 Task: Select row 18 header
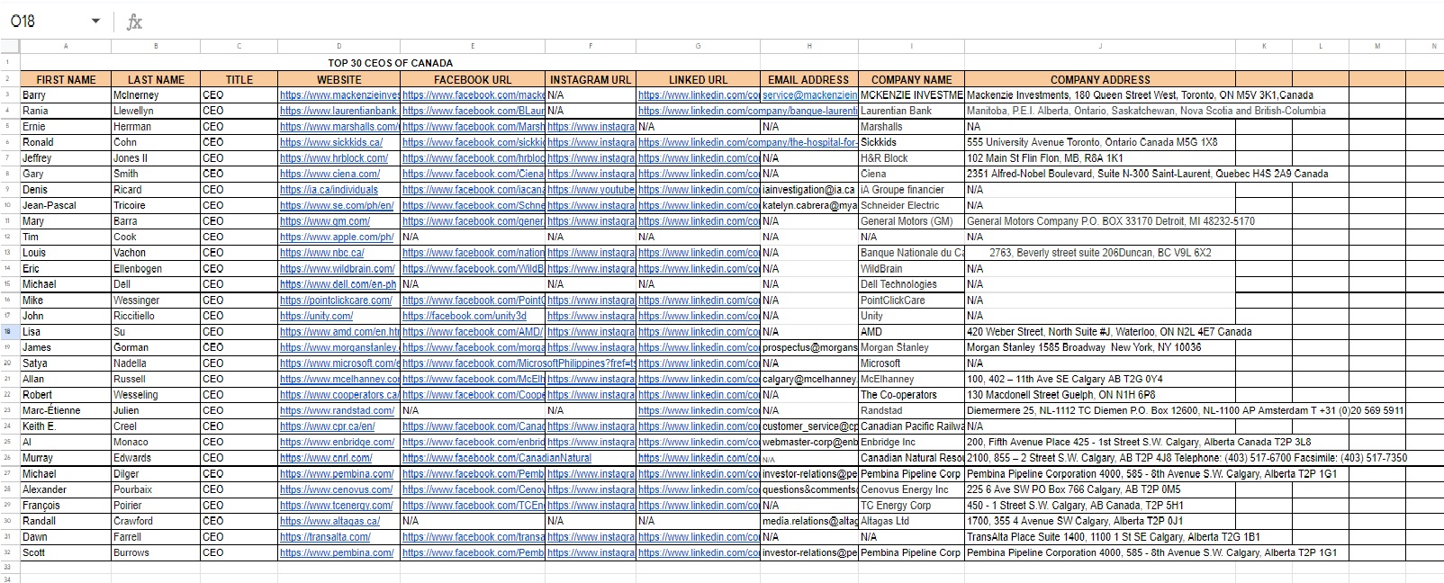9,331
